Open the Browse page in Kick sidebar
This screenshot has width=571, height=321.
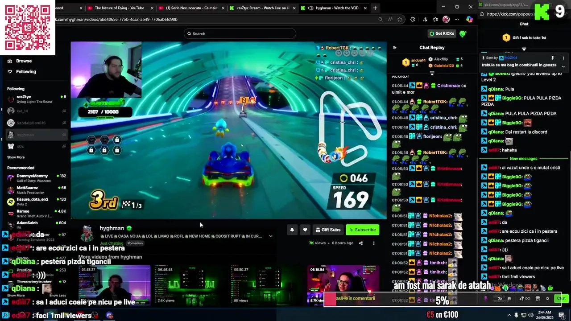click(x=20, y=61)
